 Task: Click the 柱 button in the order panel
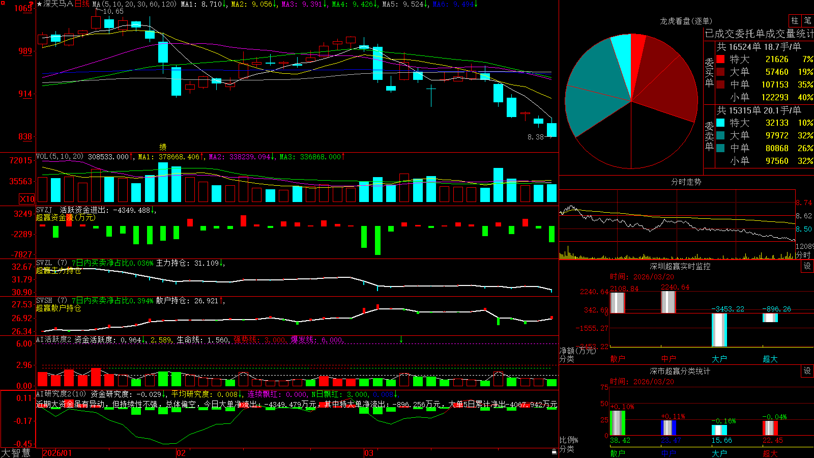pyautogui.click(x=795, y=20)
